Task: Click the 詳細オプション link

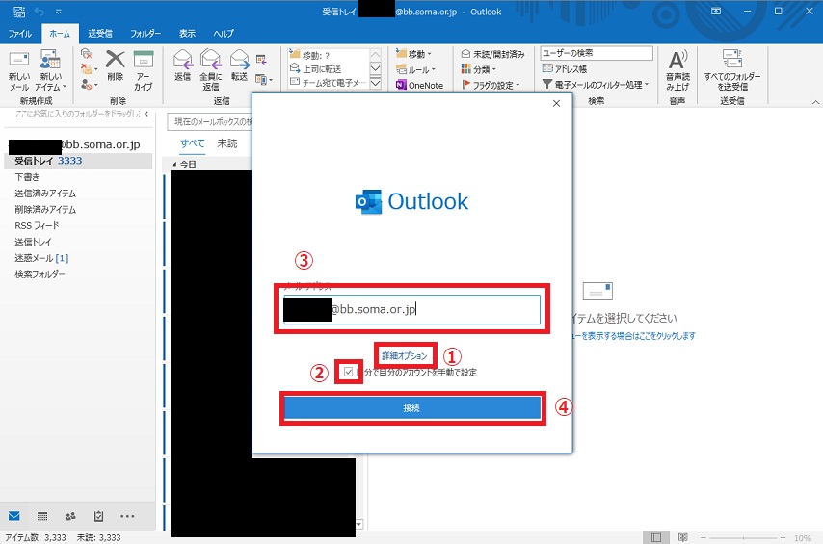Action: pos(404,356)
